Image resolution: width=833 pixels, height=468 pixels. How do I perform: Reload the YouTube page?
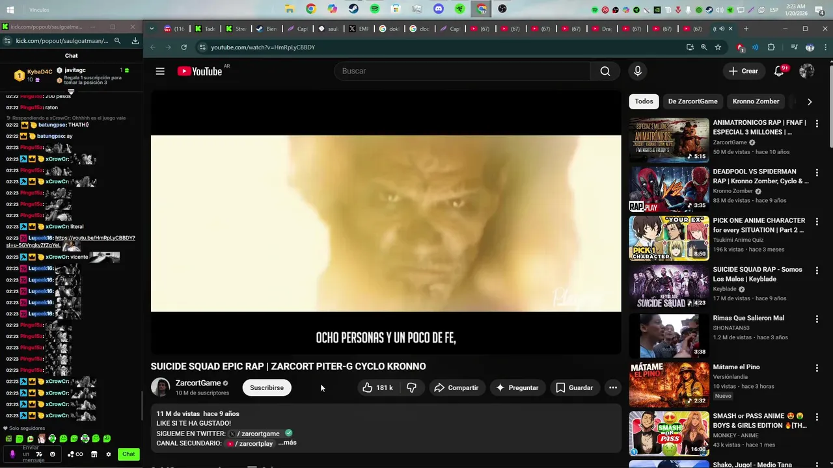click(x=184, y=47)
